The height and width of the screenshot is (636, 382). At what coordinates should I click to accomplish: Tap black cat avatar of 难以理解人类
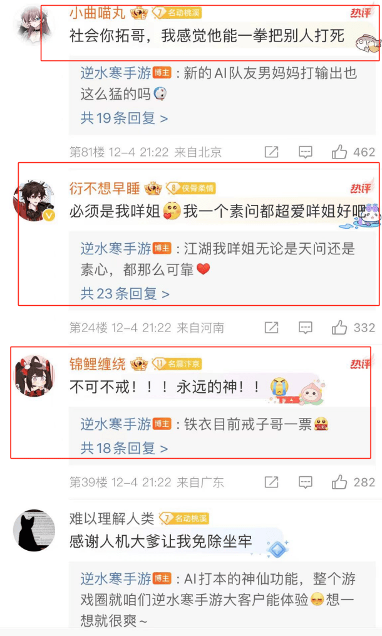pyautogui.click(x=34, y=530)
